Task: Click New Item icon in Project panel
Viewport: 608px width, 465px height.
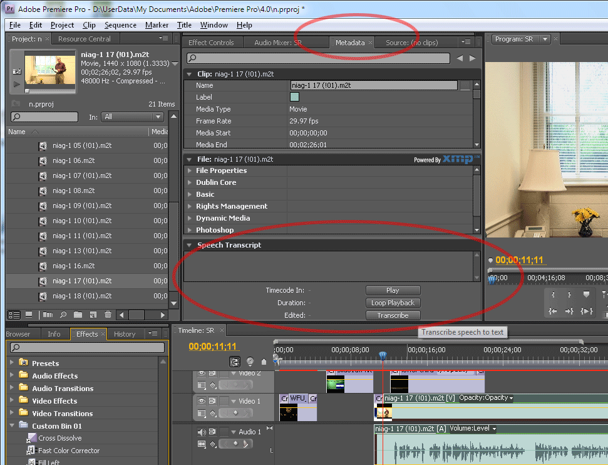Action: click(x=93, y=315)
